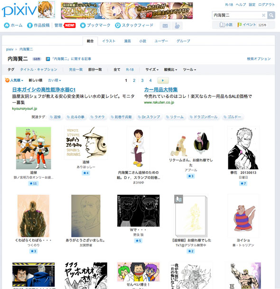Click the manga multi-page icon on the thumbnail
Viewport: 280px width, 289px height.
click(178, 199)
